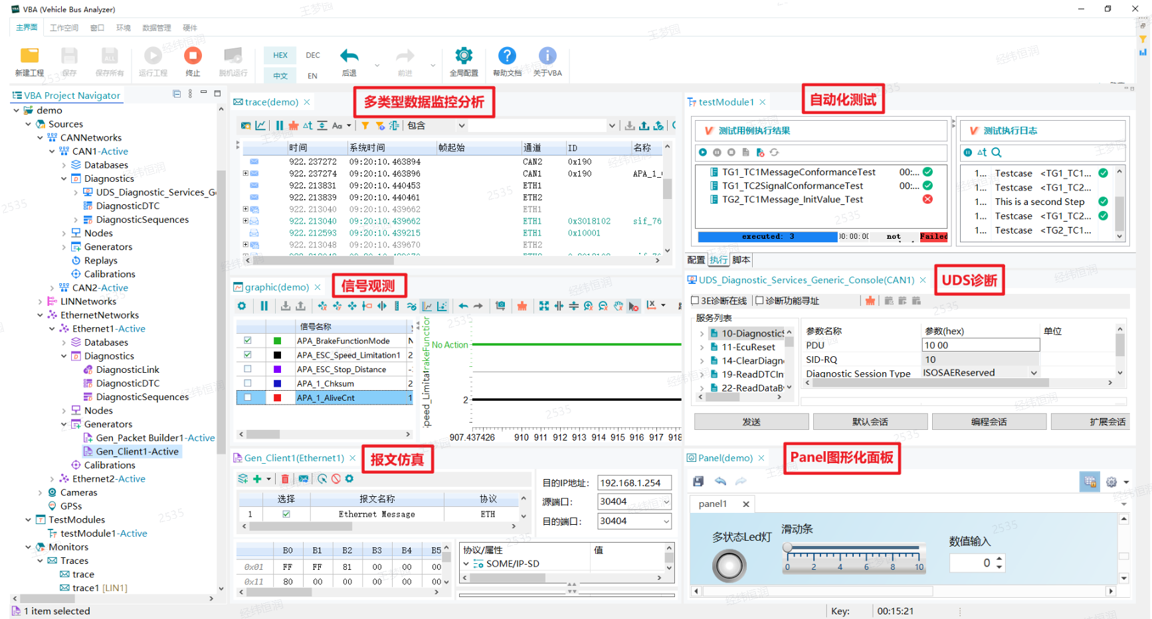This screenshot has height=619, width=1152.
Task: Click the Gen_Client1 settings gear icon
Action: [349, 478]
